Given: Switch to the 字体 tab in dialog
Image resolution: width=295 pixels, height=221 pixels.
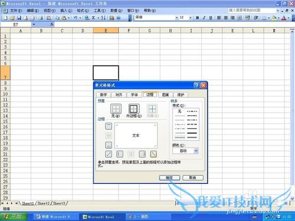Looking at the screenshot, I should click(x=135, y=95).
